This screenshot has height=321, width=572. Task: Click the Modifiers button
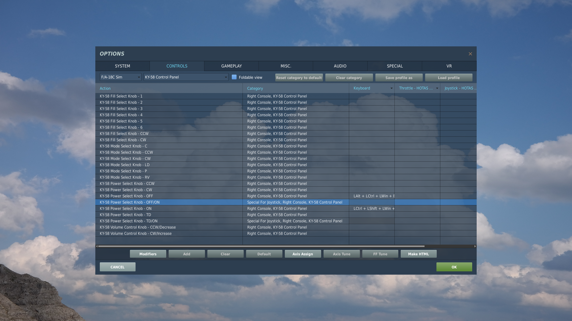coord(148,254)
